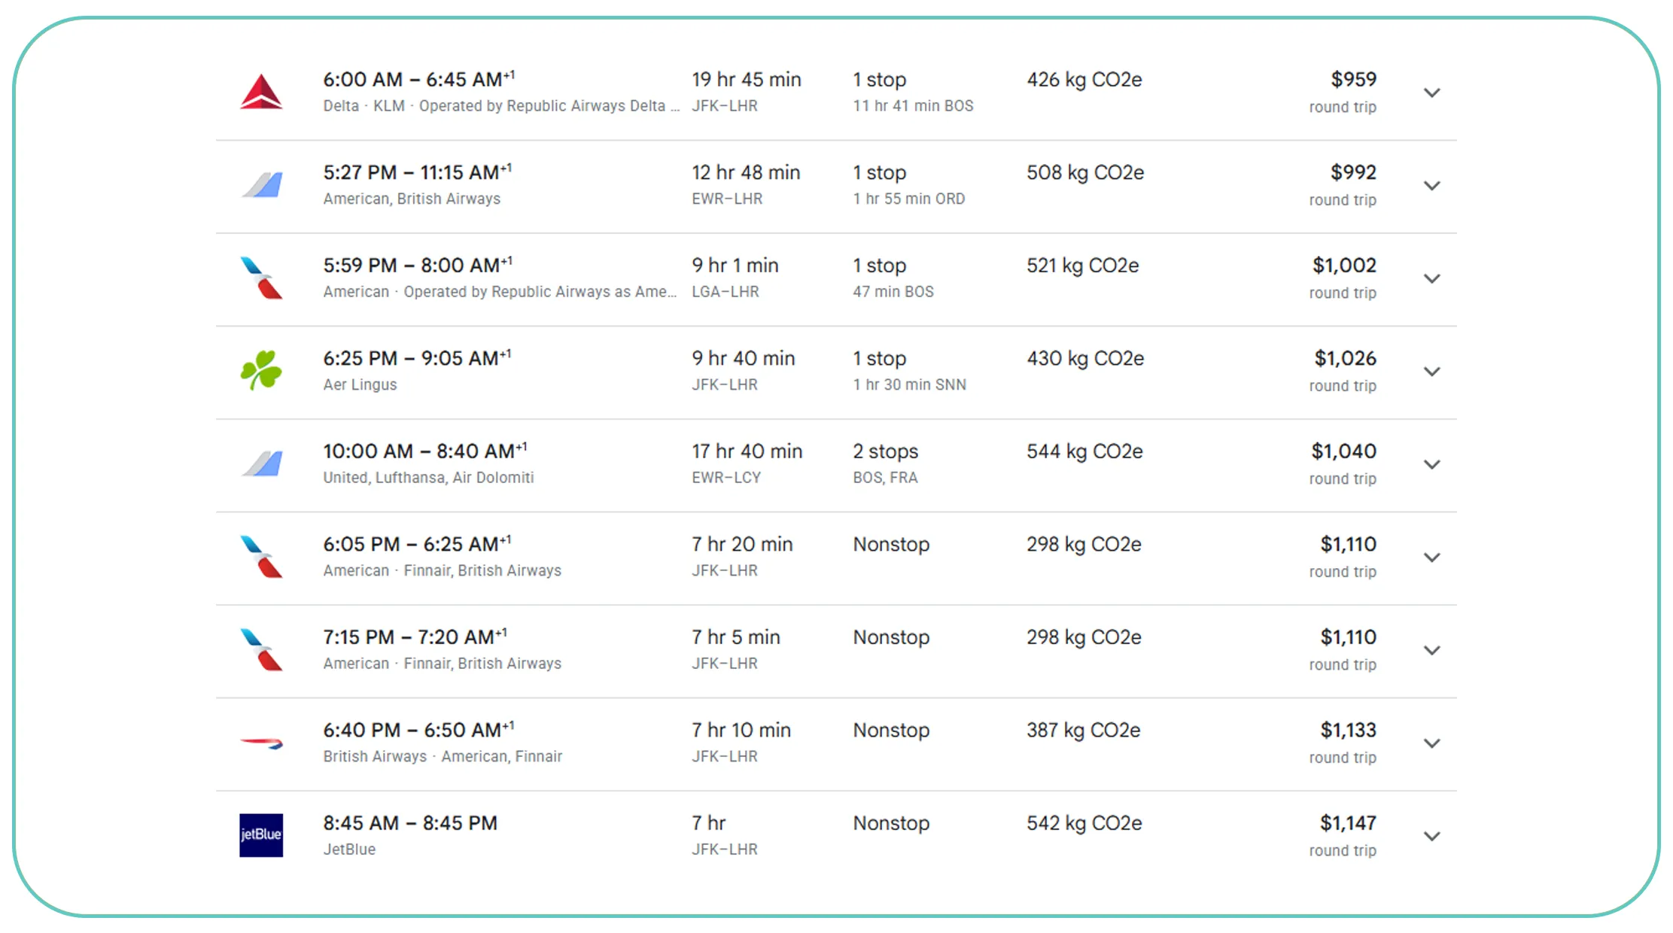1673x933 pixels.
Task: Click the British Airways logo on the $1,133 flight
Action: (x=261, y=743)
